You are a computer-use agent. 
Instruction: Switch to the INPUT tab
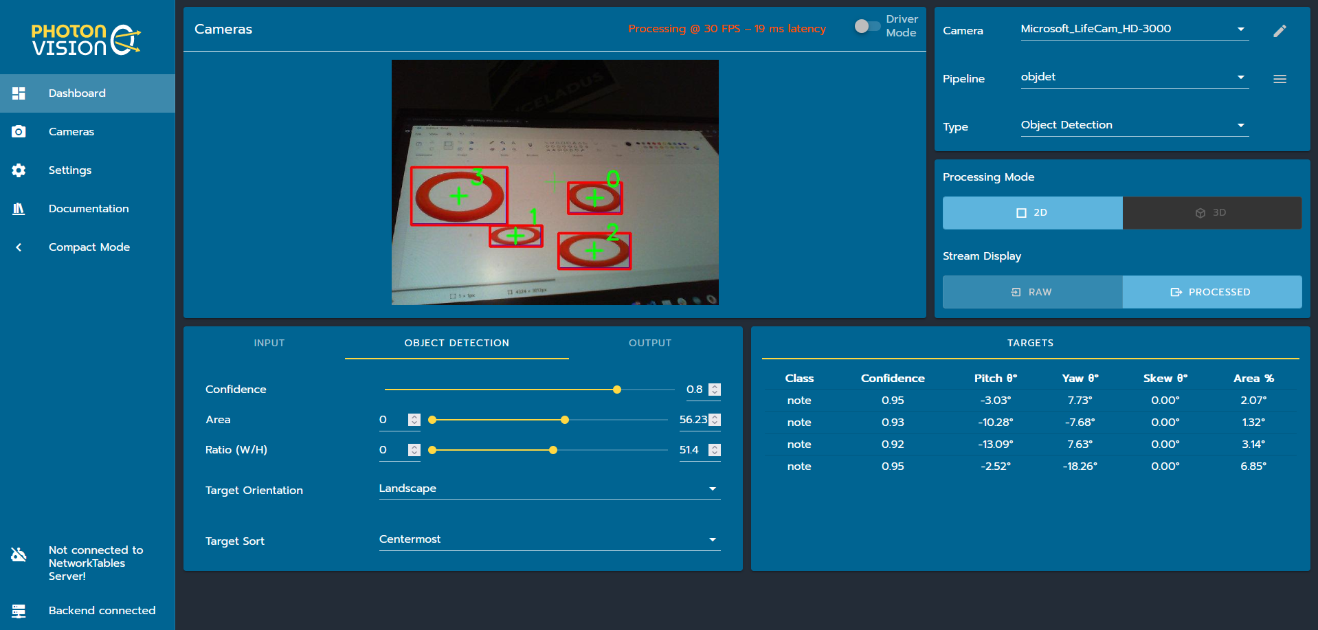269,343
